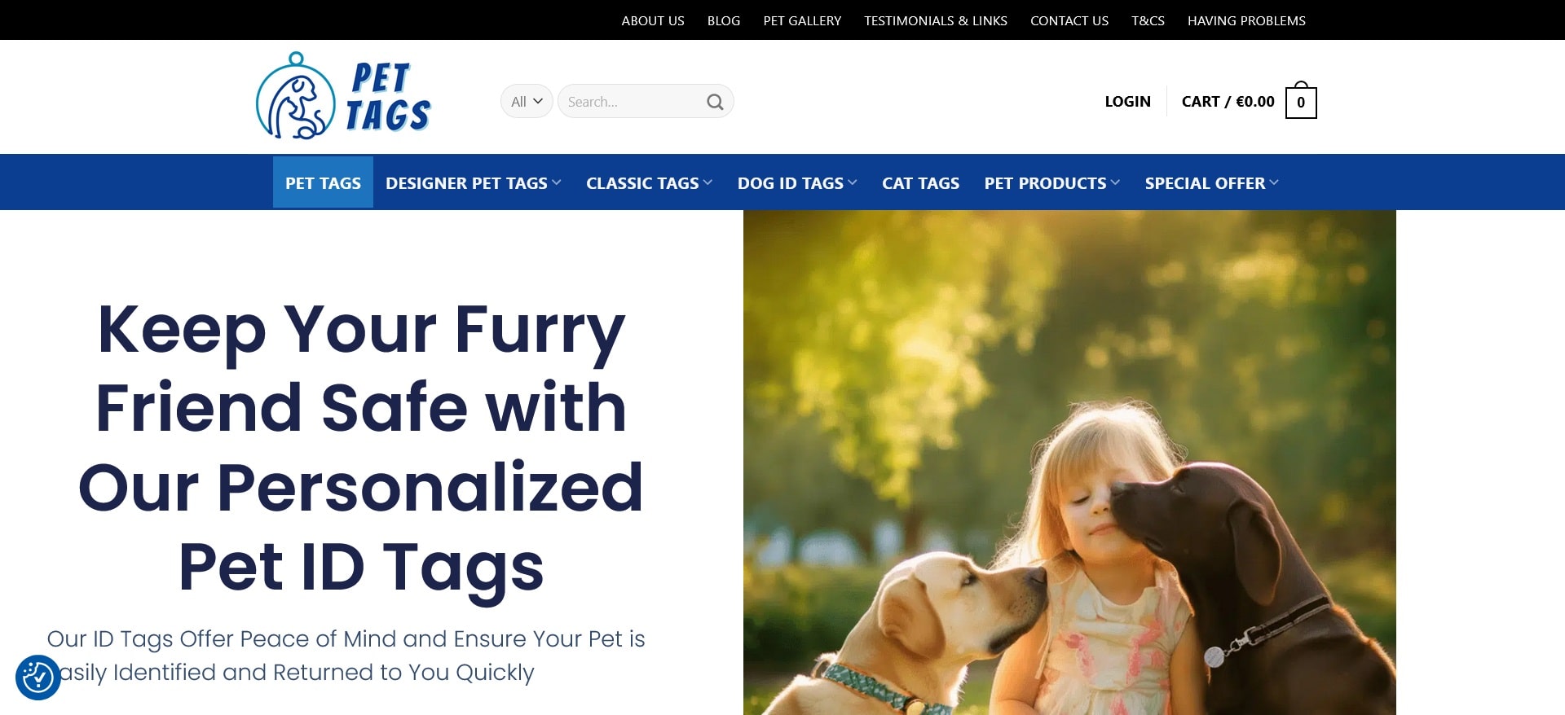Open the cookie consent preferences badge
This screenshot has width=1565, height=715.
tap(38, 677)
